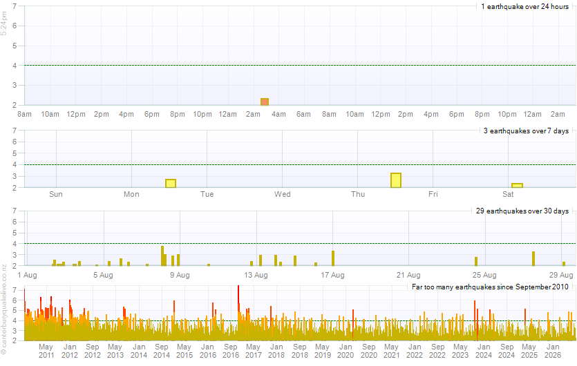Screen dimensions: 577x366
Task: Click the '1 Aug' date label
Action: point(27,275)
